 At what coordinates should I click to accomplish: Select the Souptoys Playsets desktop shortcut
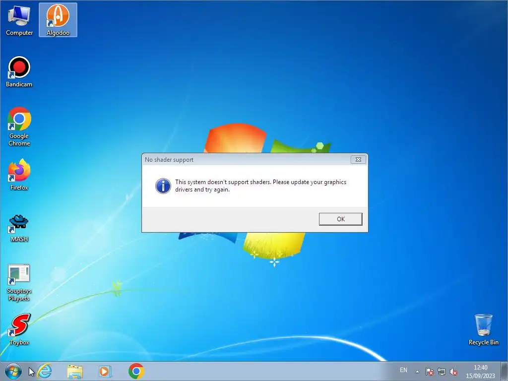tap(19, 282)
